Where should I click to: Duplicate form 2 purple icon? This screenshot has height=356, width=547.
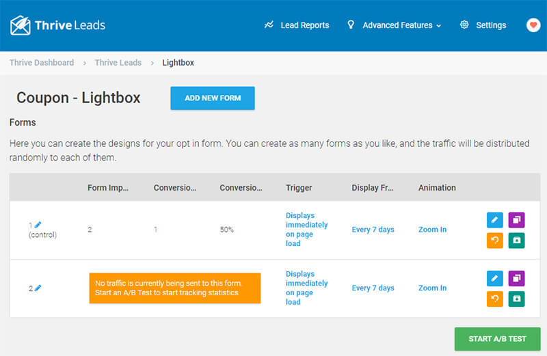tap(516, 278)
